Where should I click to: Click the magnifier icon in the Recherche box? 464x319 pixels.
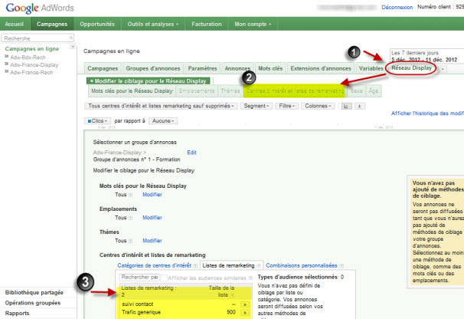(70, 38)
